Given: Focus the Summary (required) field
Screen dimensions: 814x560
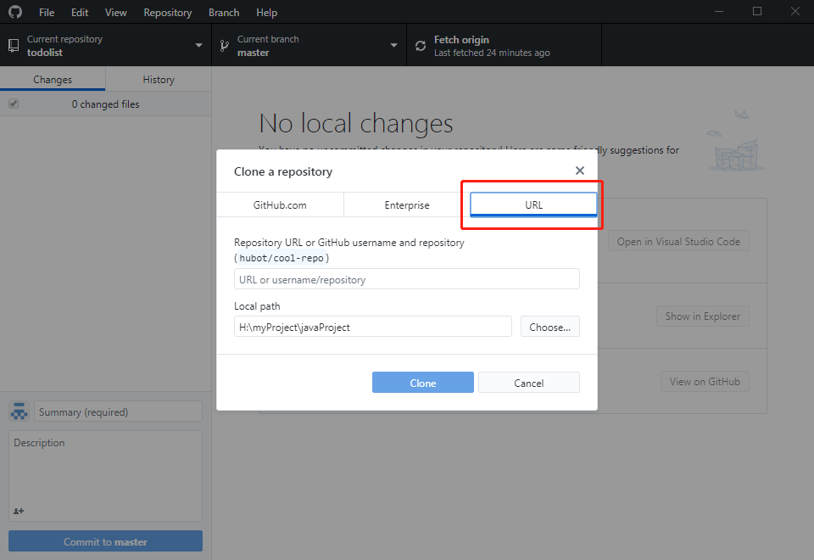Looking at the screenshot, I should (118, 412).
